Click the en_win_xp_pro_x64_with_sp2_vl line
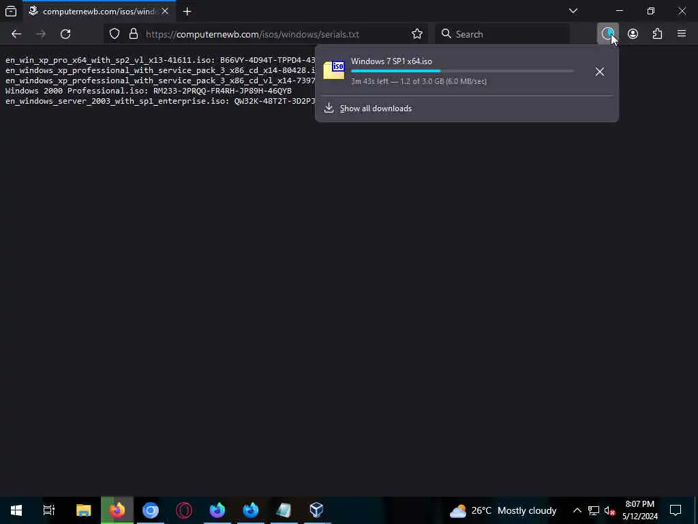This screenshot has height=524, width=698. pyautogui.click(x=160, y=60)
